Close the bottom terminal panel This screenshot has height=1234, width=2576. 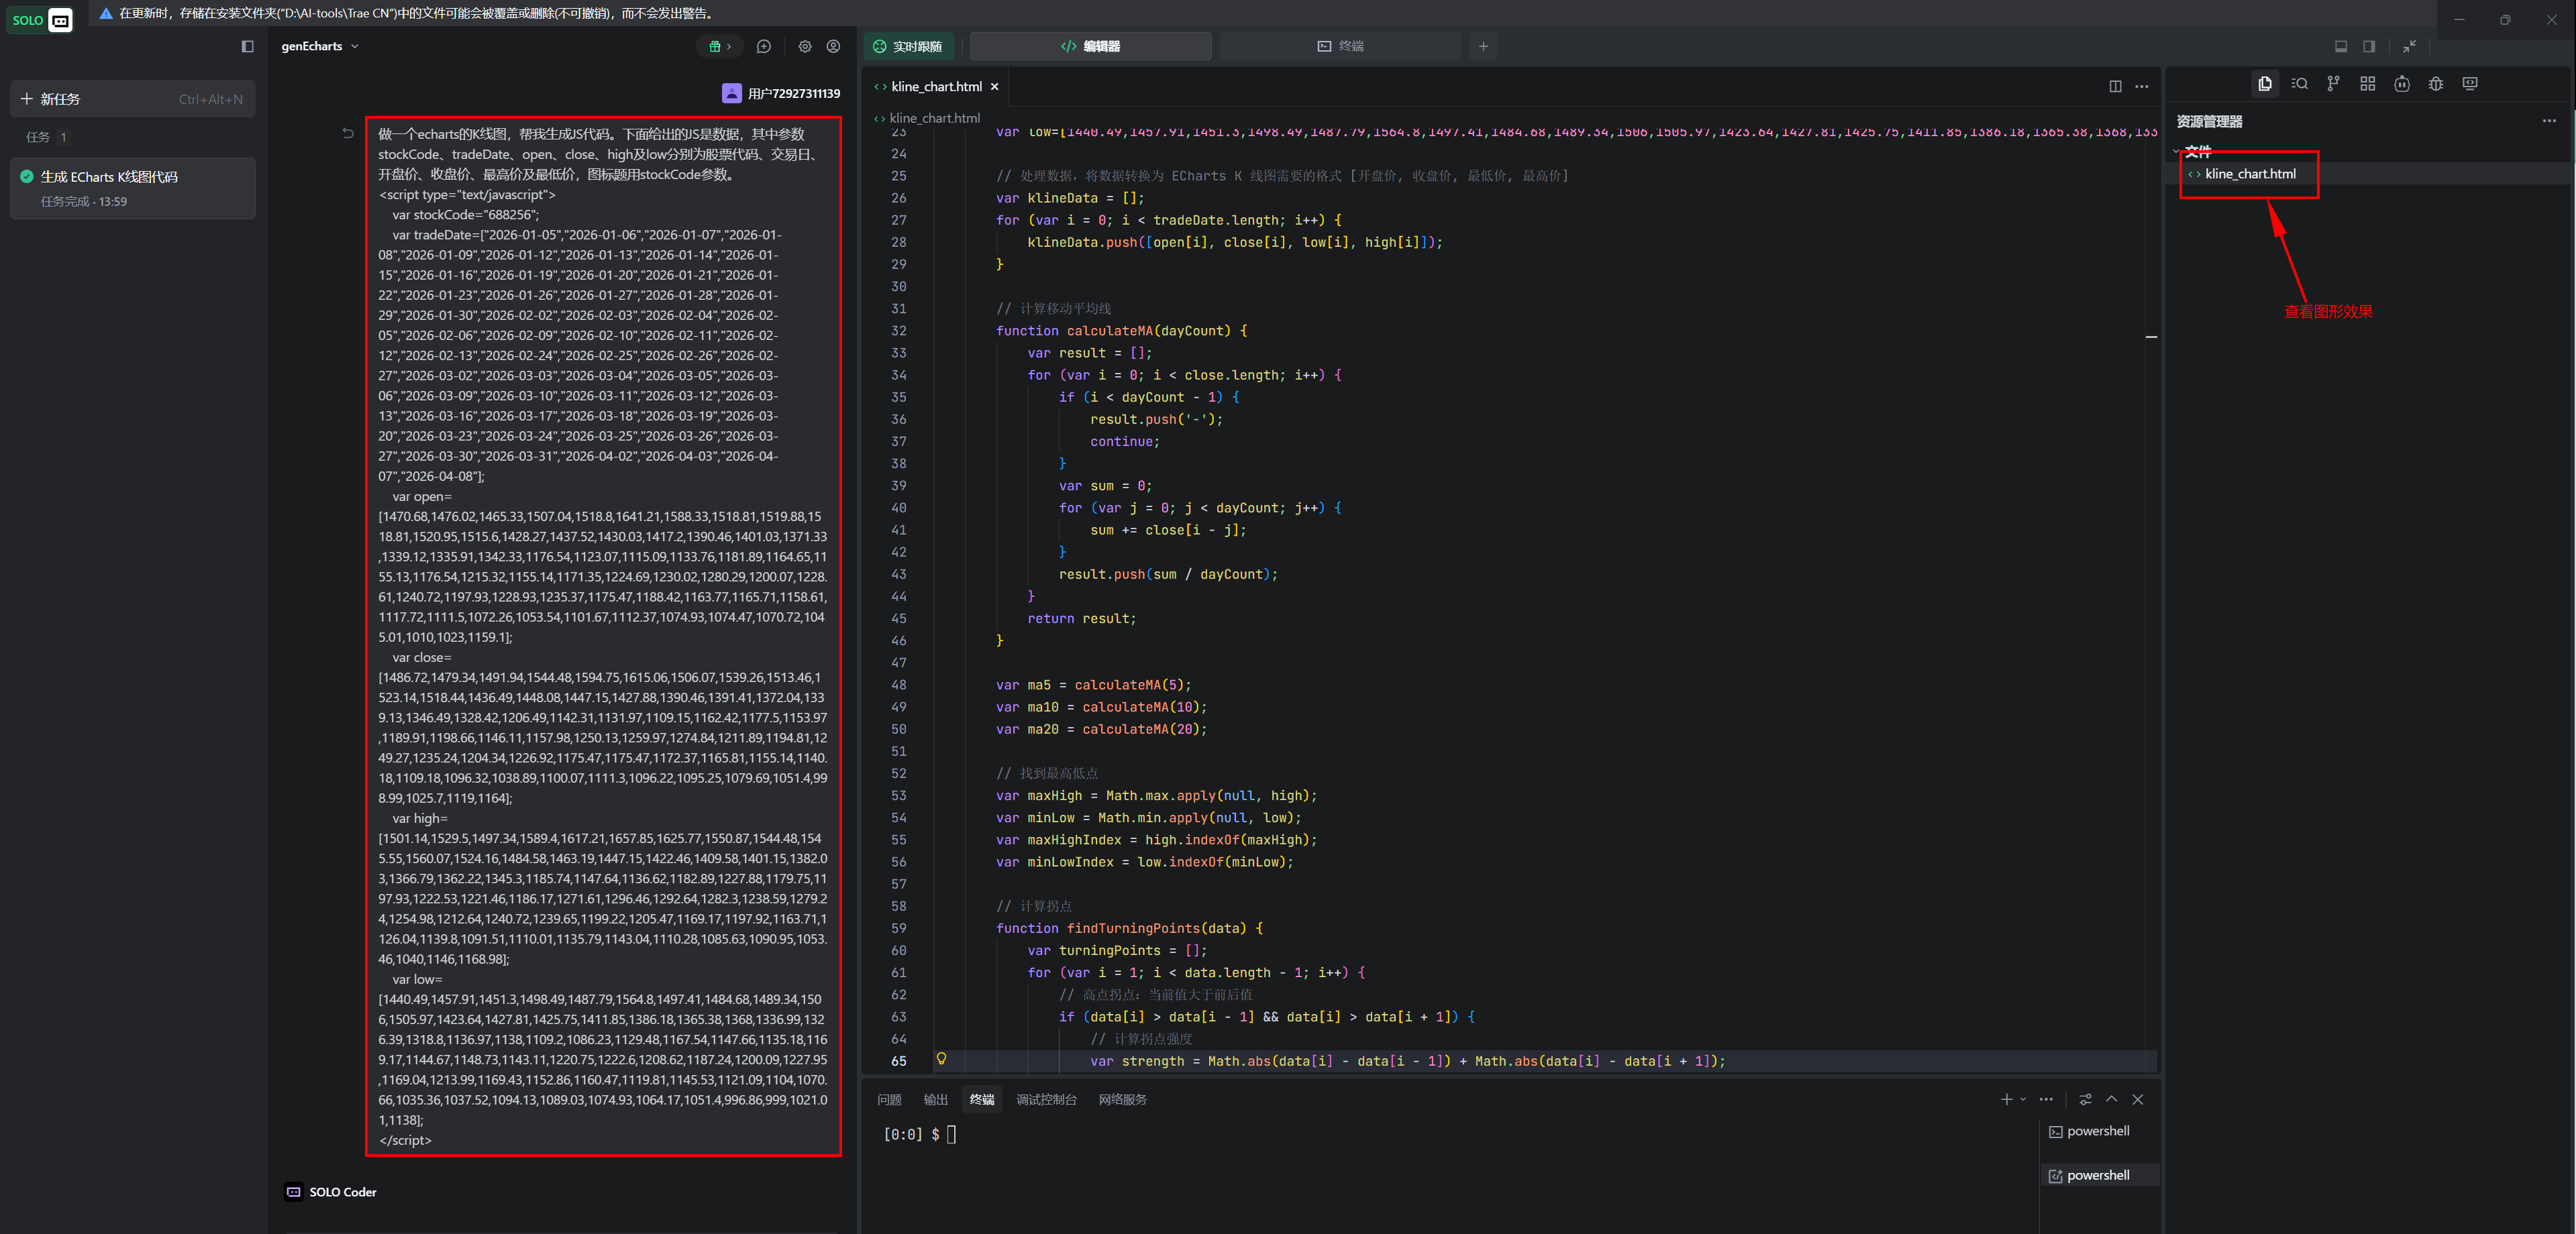click(x=2138, y=1099)
